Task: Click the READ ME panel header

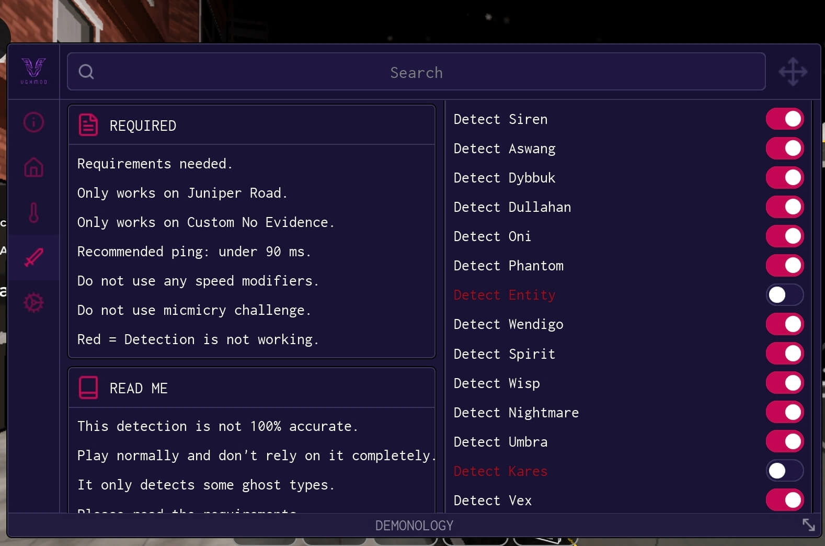Action: click(251, 388)
